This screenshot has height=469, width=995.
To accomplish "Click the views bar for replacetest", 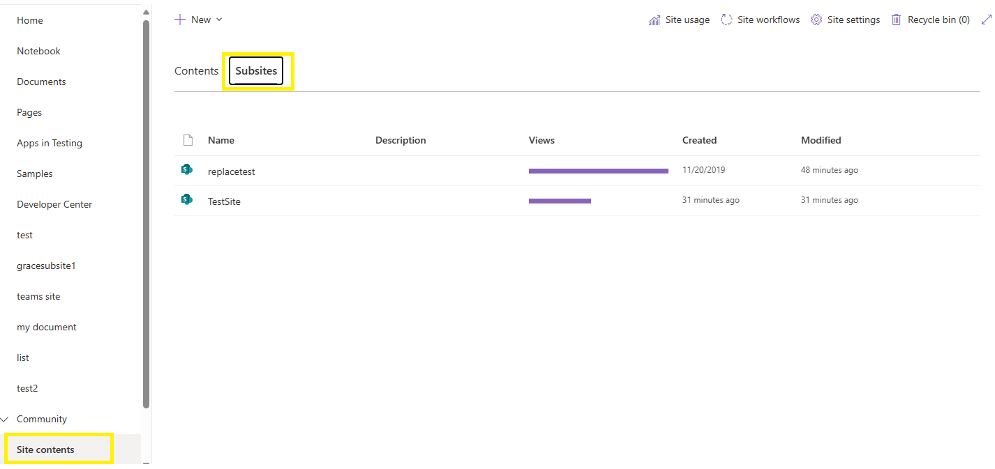I will point(599,171).
